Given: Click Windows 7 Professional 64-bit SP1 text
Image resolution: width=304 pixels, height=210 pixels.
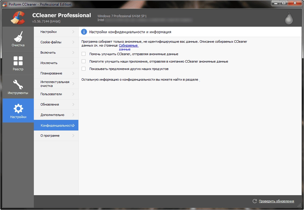Looking at the screenshot, I should tap(122, 16).
